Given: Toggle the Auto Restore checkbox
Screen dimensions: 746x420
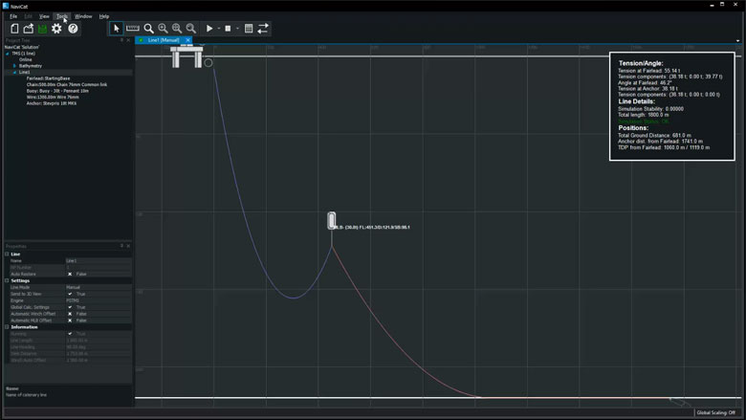Looking at the screenshot, I should coord(70,274).
